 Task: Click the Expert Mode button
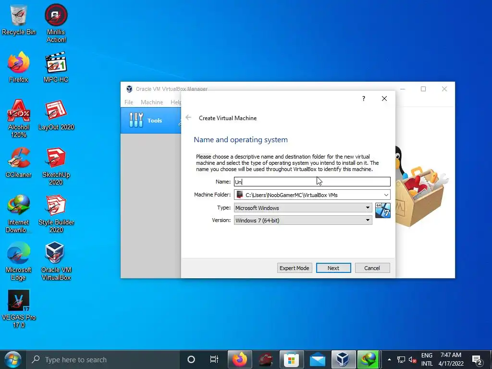[x=295, y=268]
